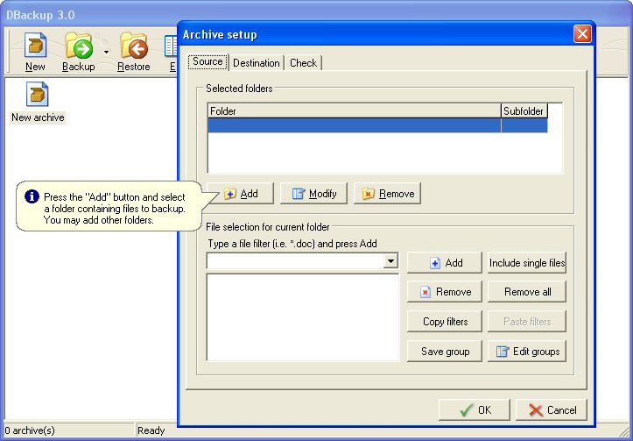This screenshot has width=633, height=441.
Task: Select the highlighted row in Selected folders
Action: 377,125
